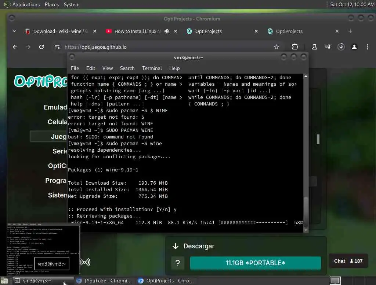Reload the OptiProjects page
Image resolution: width=376 pixels, height=285 pixels.
coord(41,47)
